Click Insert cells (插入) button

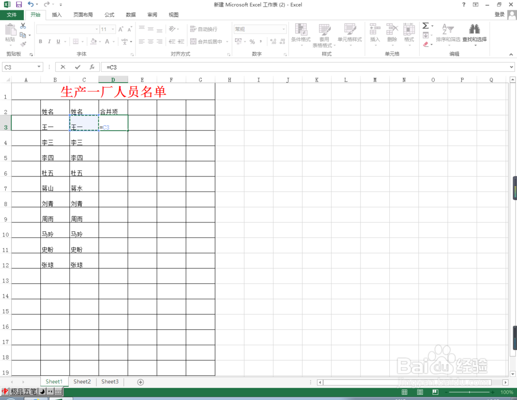pos(375,34)
